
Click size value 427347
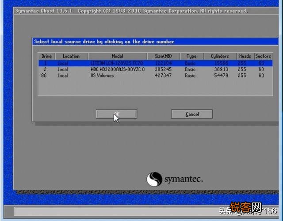[x=163, y=76]
